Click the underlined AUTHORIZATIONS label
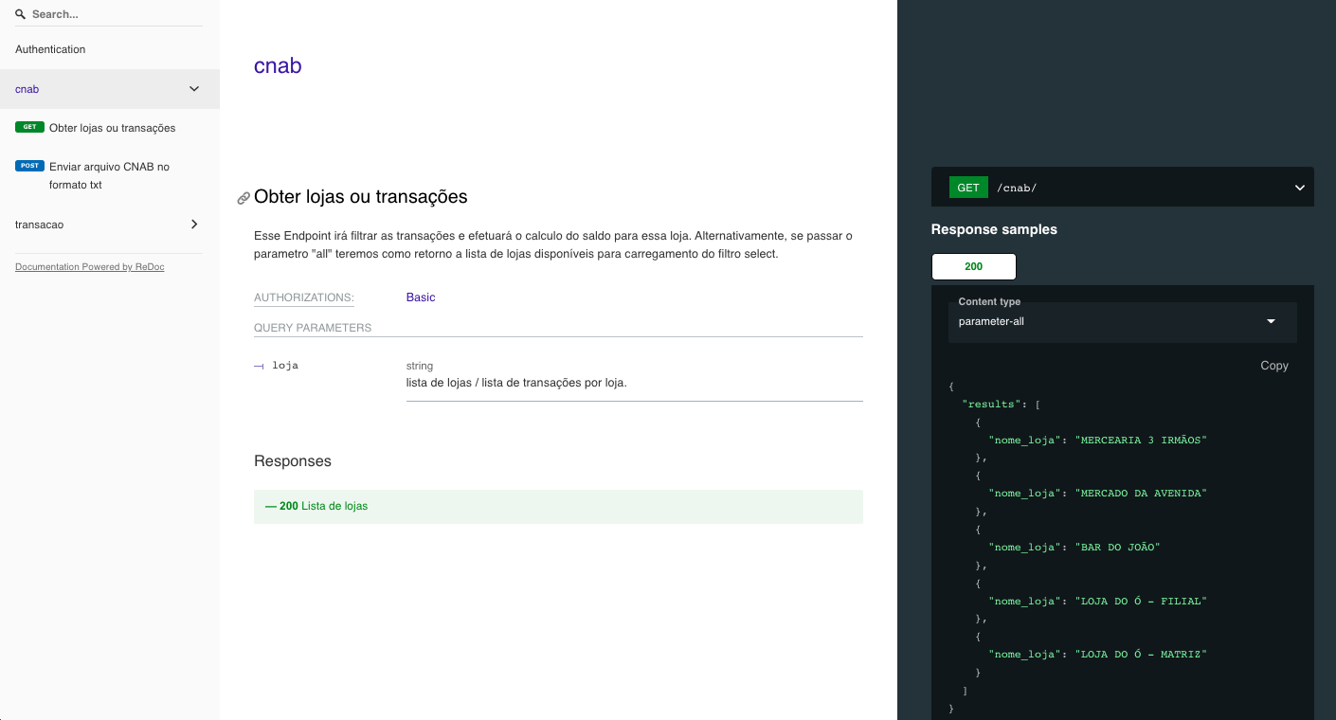 click(303, 297)
